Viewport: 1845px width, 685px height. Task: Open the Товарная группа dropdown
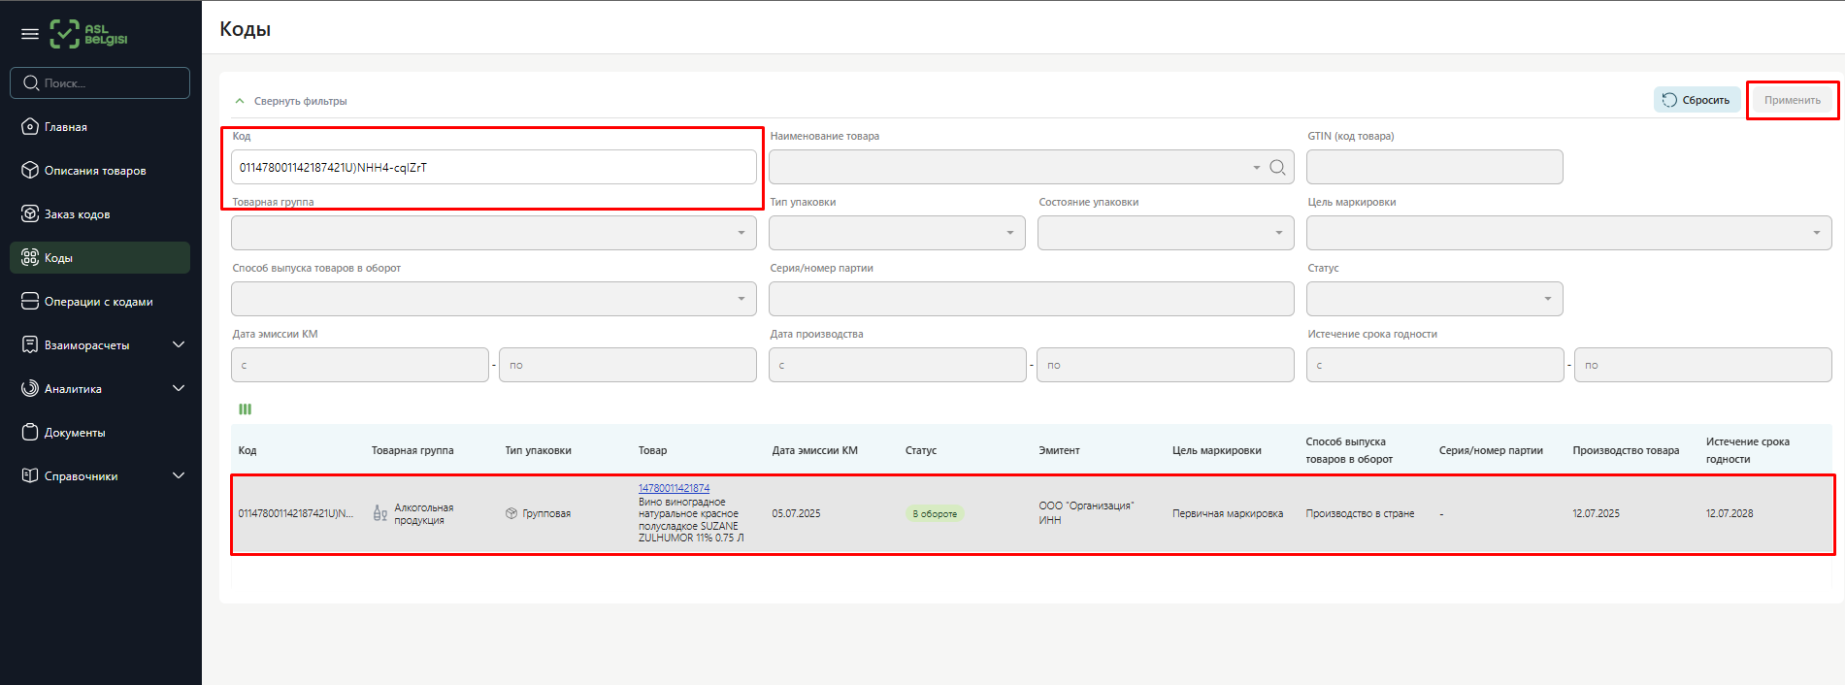493,233
